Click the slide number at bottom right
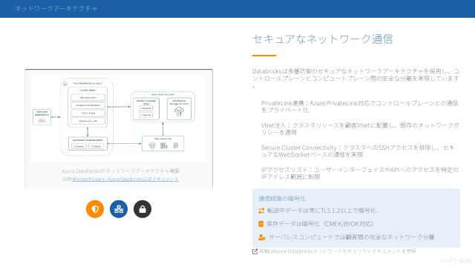The image size is (475, 267). (456, 260)
